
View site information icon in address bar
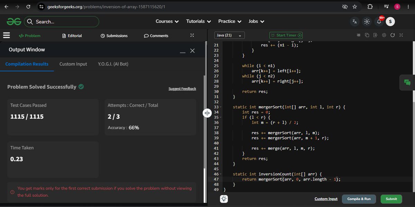point(41,7)
